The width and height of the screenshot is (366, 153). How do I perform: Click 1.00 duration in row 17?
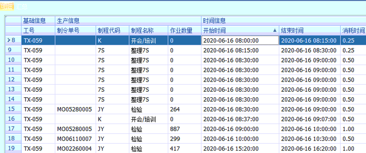353,129
